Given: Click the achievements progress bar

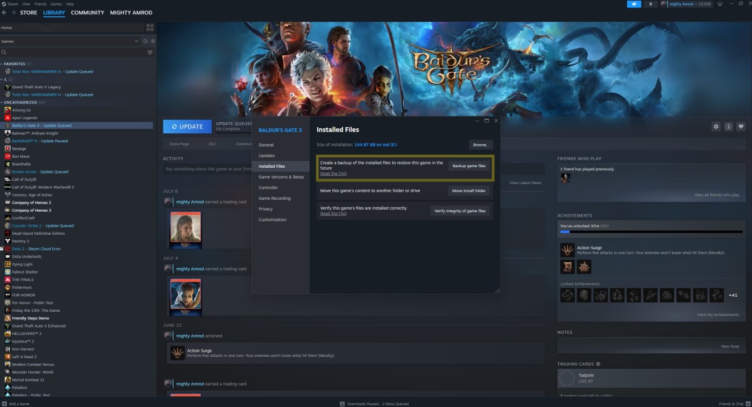Looking at the screenshot, I should tap(652, 232).
